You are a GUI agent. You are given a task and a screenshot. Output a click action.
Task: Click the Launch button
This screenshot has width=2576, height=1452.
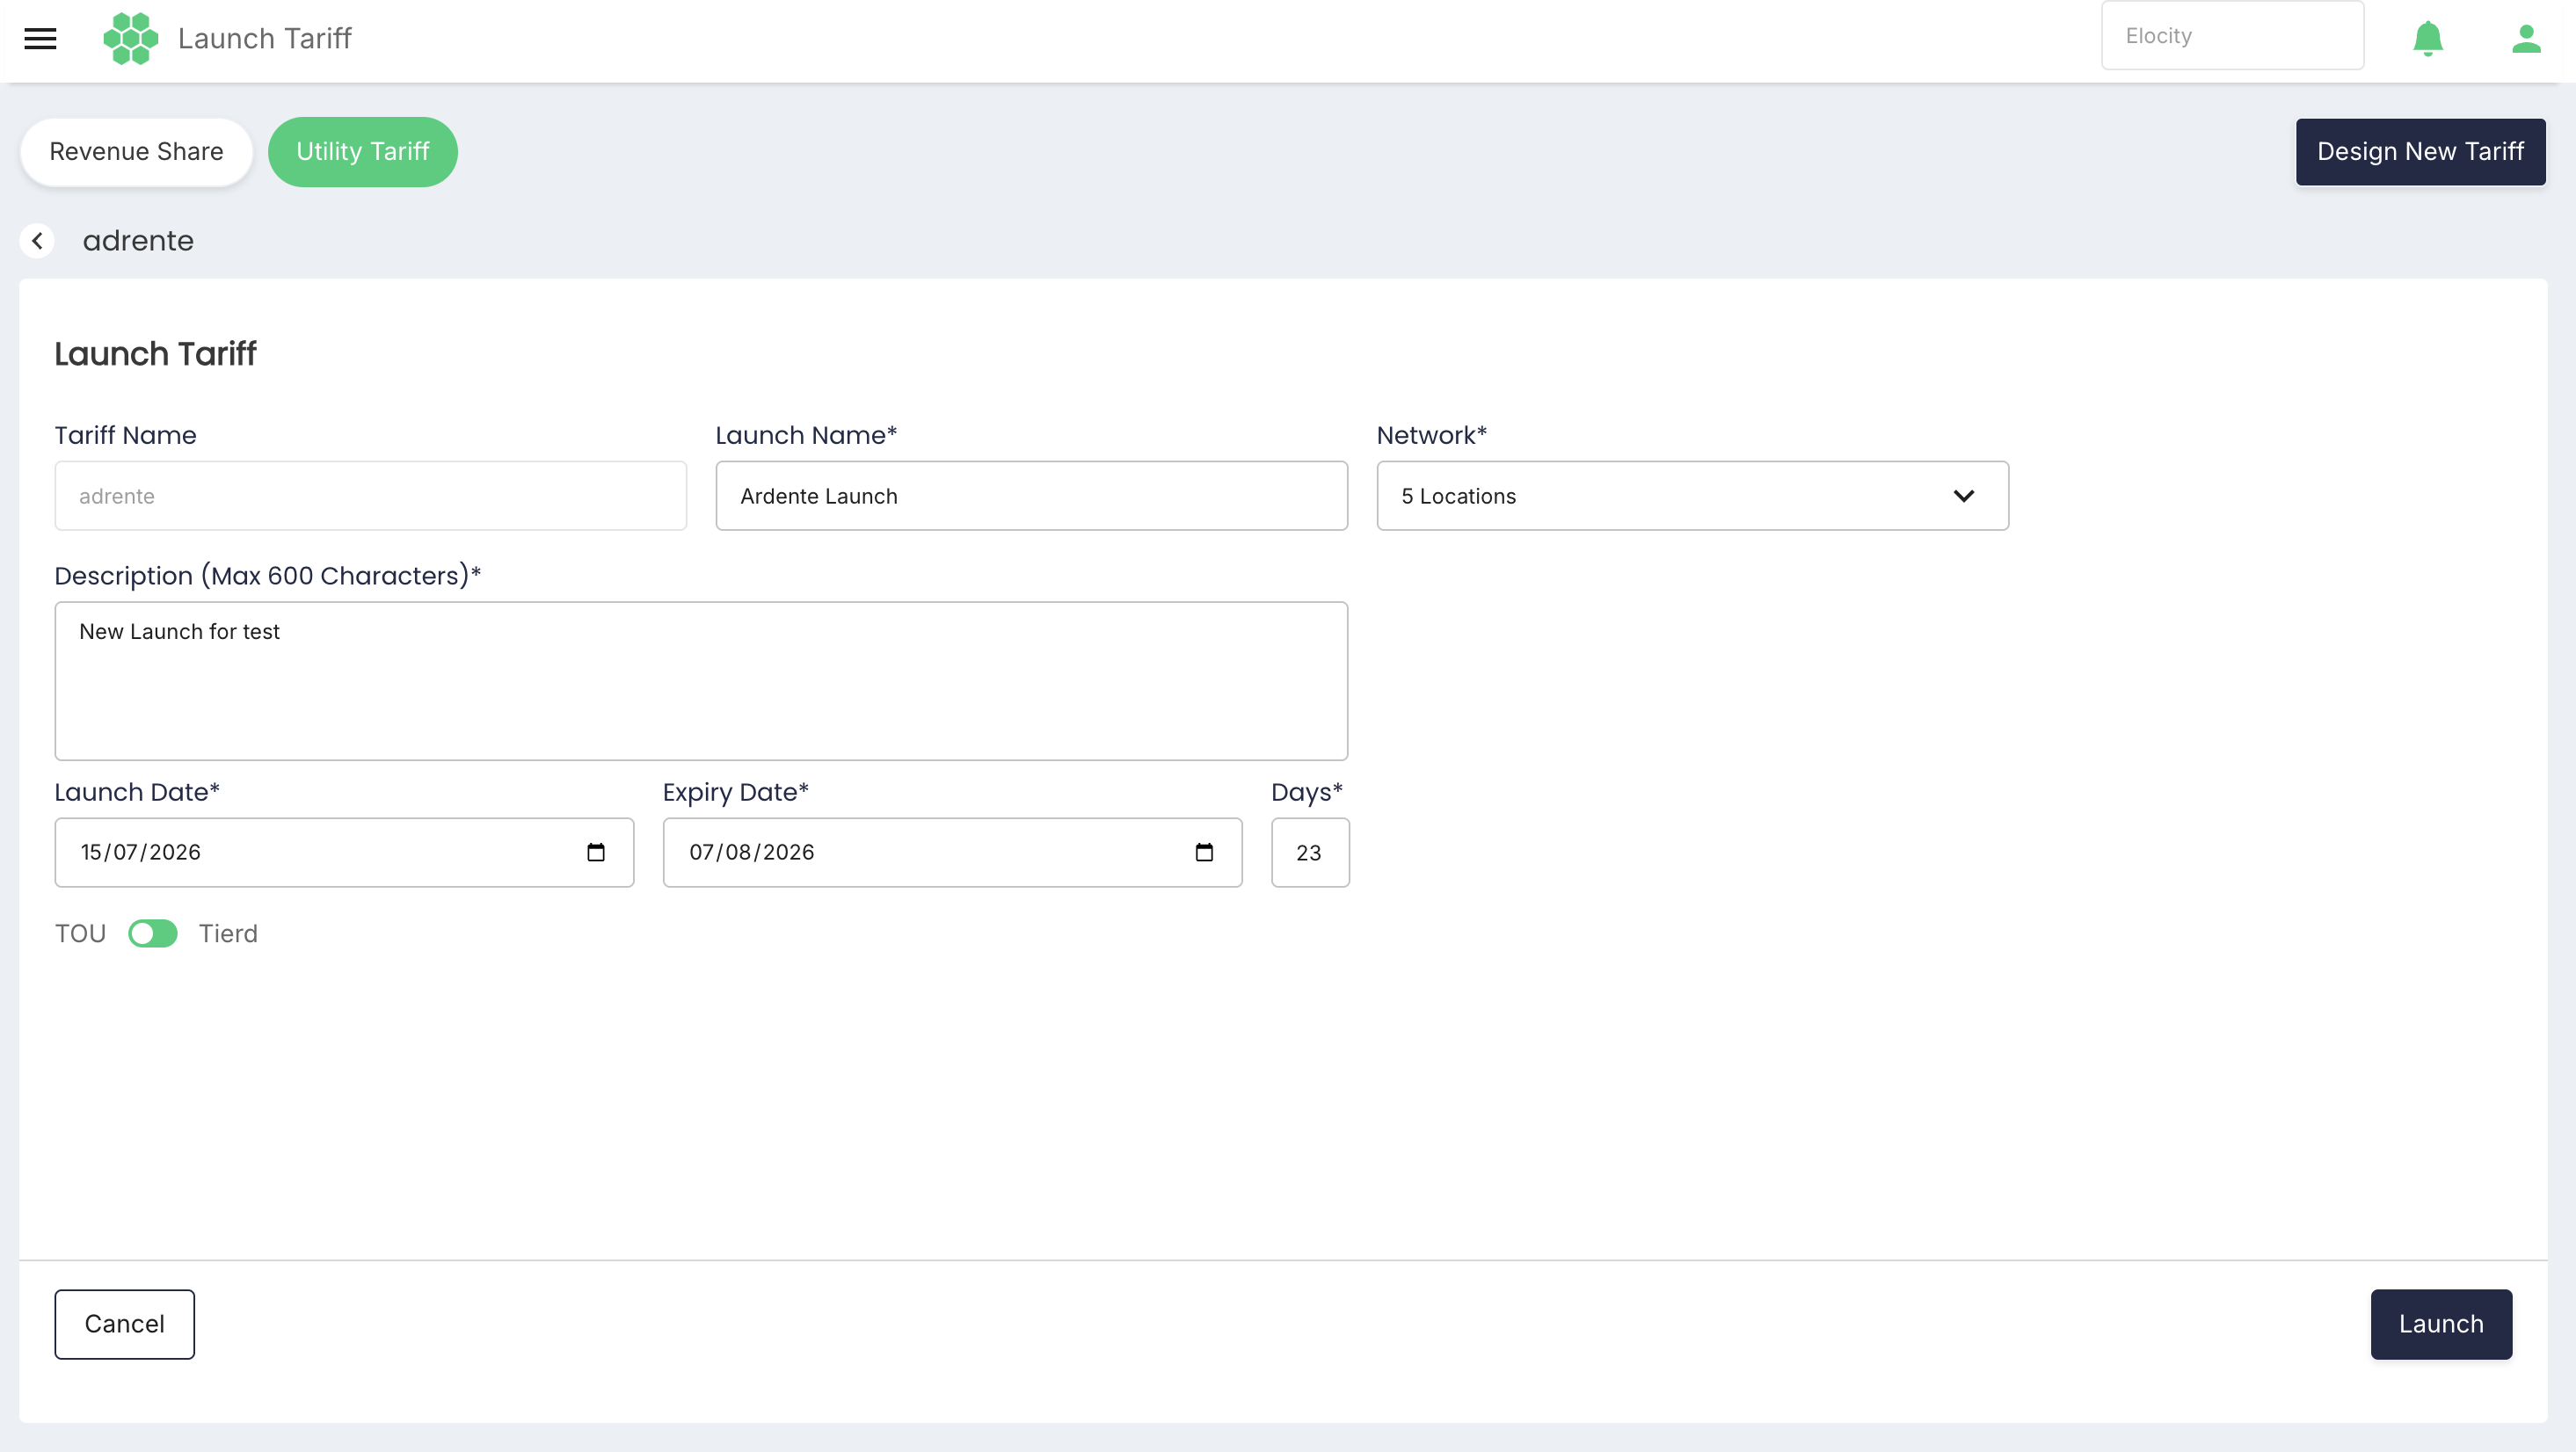pyautogui.click(x=2441, y=1324)
